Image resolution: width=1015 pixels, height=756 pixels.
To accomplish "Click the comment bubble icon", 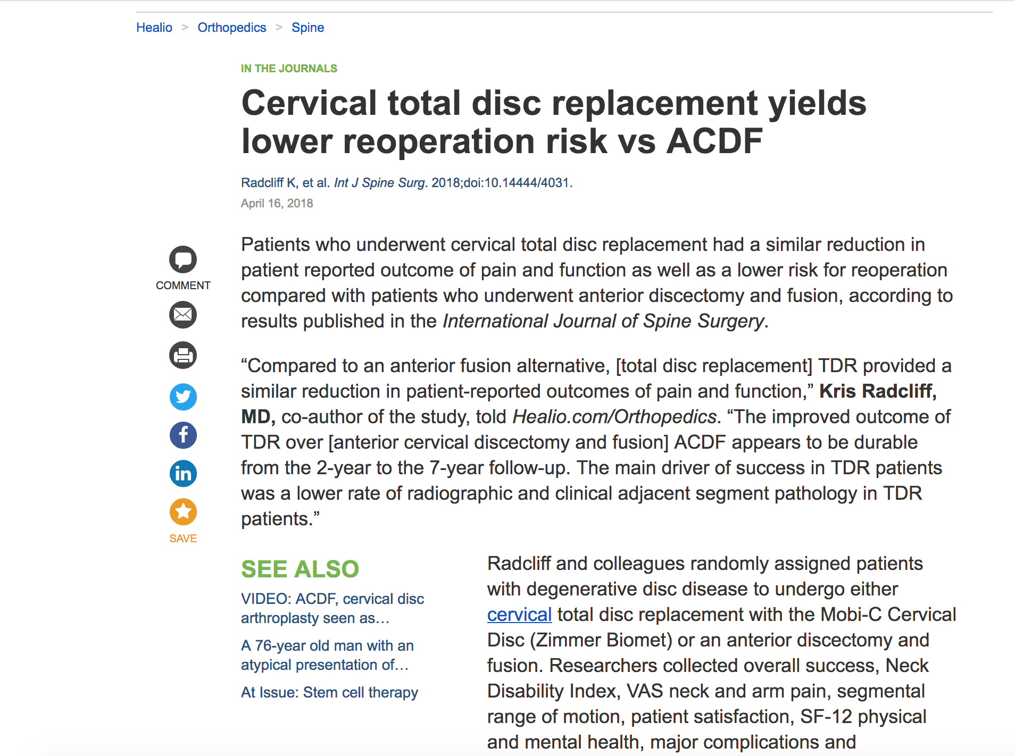I will click(183, 259).
